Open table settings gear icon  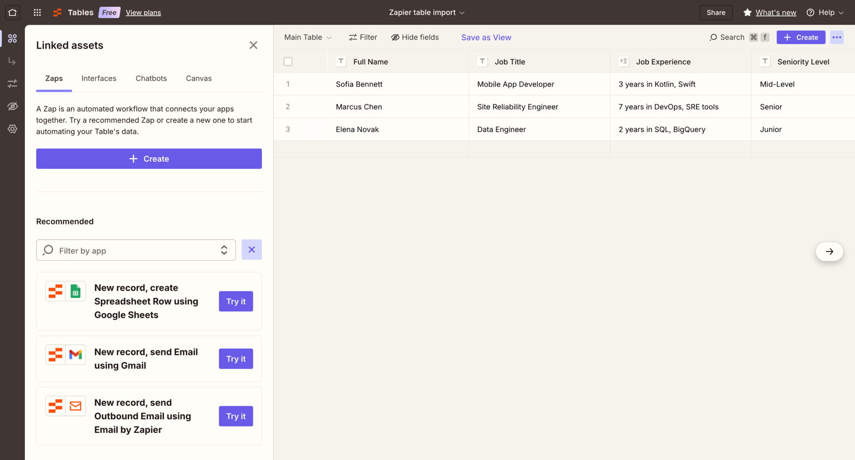pyautogui.click(x=12, y=129)
